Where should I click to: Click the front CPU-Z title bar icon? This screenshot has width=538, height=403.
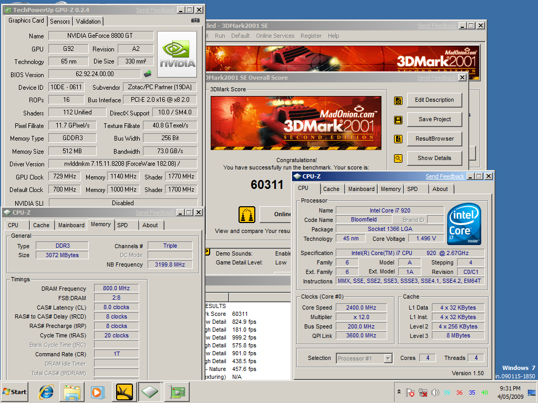[x=297, y=176]
